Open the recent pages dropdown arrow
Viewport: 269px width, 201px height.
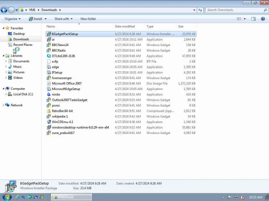17,10
